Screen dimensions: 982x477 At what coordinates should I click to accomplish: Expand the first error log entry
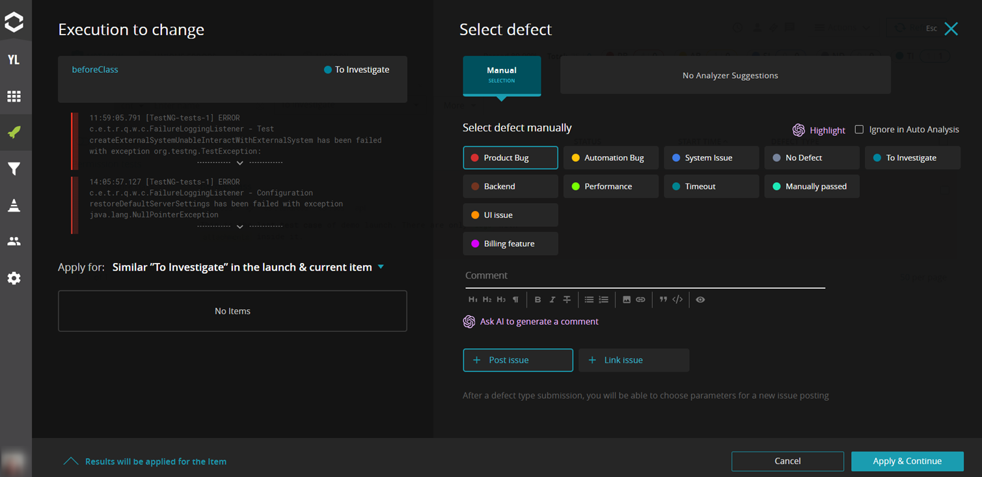[x=239, y=163]
